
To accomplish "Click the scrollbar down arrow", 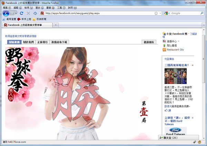I will click(x=204, y=138).
